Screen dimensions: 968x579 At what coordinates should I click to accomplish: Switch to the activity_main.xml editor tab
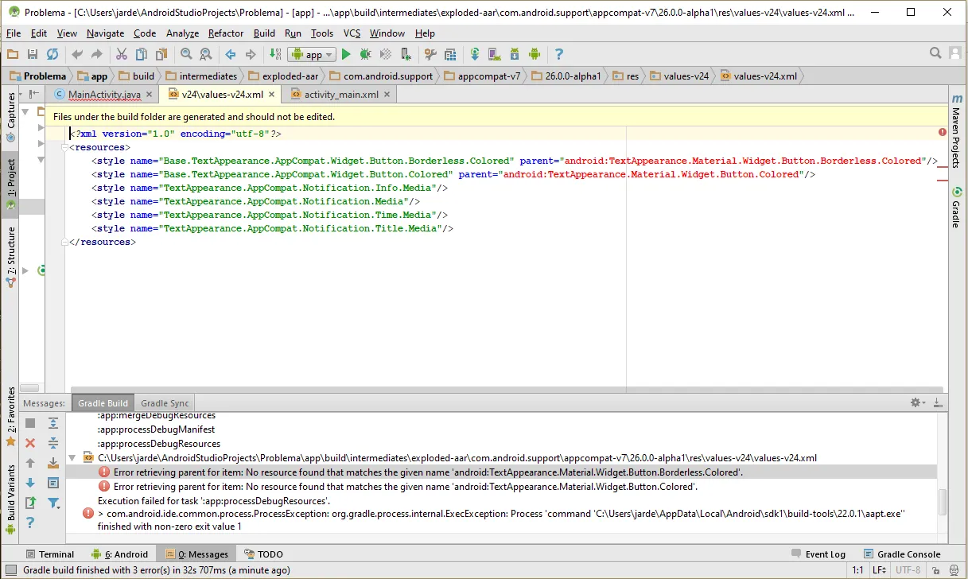(341, 94)
